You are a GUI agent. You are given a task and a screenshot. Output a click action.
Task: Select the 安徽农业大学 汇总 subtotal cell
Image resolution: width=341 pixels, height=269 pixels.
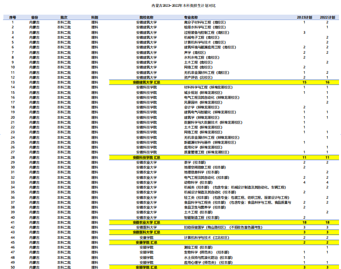146,223
